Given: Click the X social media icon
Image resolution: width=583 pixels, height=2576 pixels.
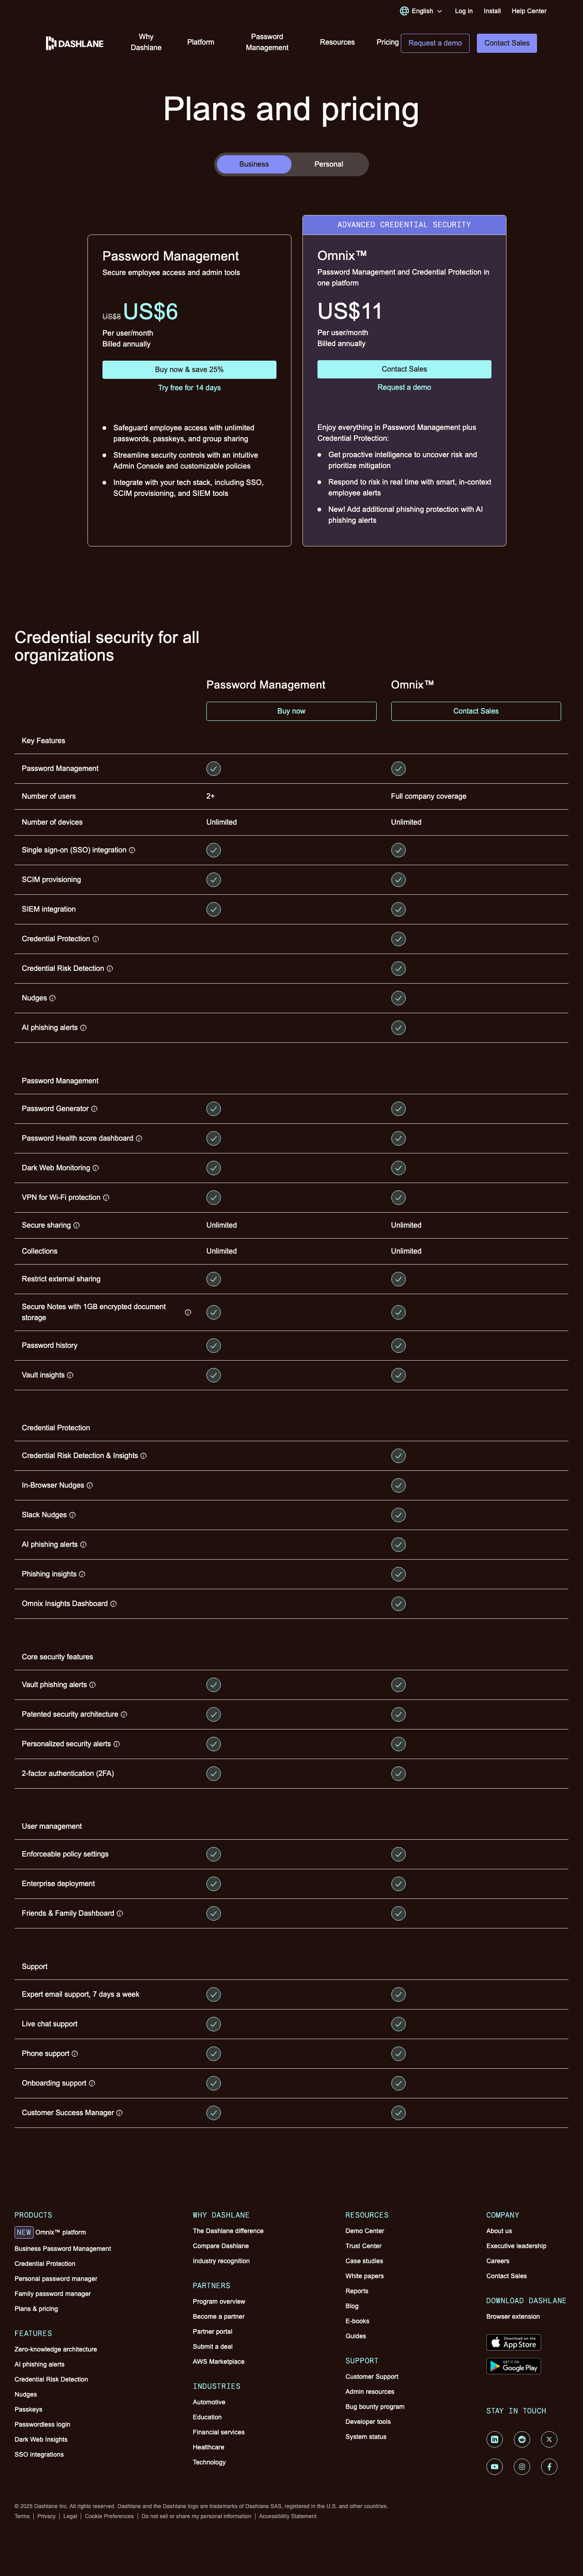Looking at the screenshot, I should pos(549,2438).
